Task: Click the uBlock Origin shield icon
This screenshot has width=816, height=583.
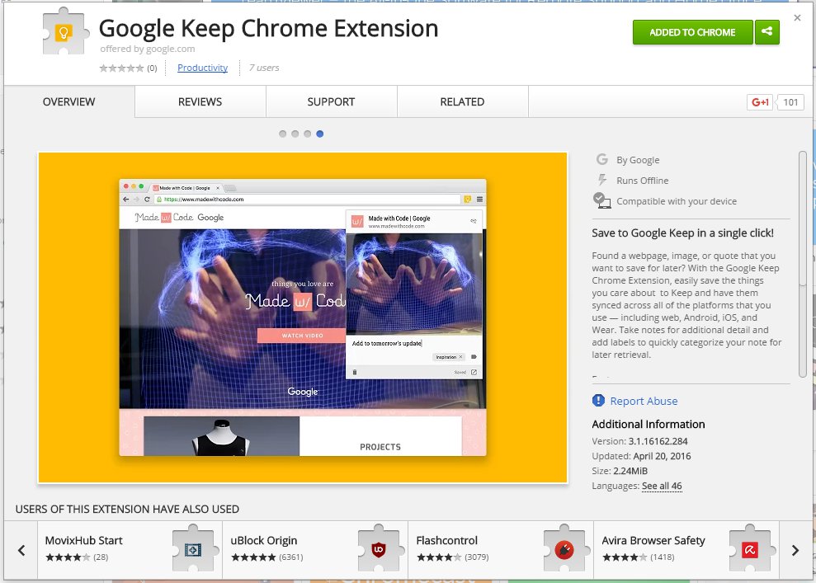Action: [379, 549]
